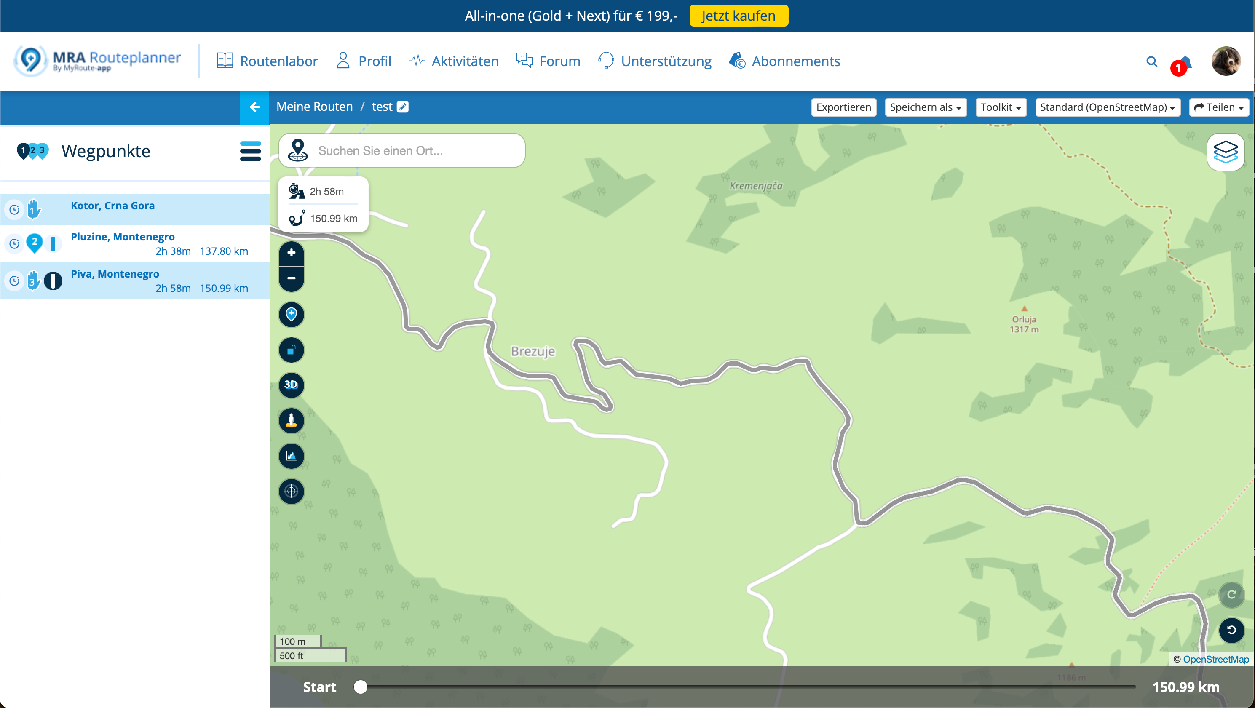
Task: Click the Piva 2h 58m time value
Action: point(173,288)
